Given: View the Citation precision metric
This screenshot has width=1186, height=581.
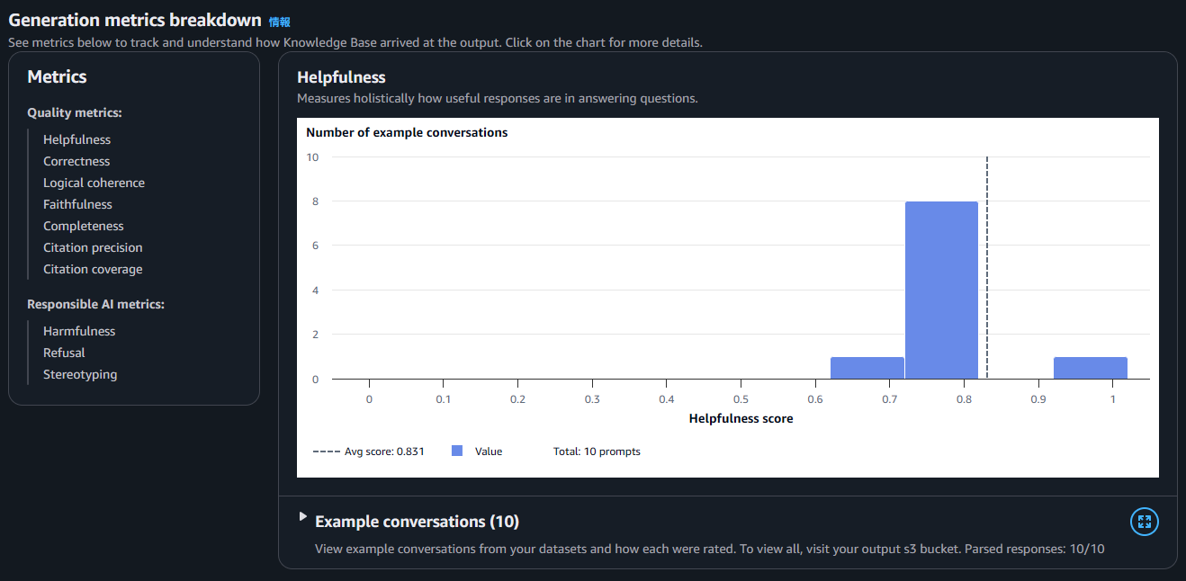Looking at the screenshot, I should click(x=93, y=247).
